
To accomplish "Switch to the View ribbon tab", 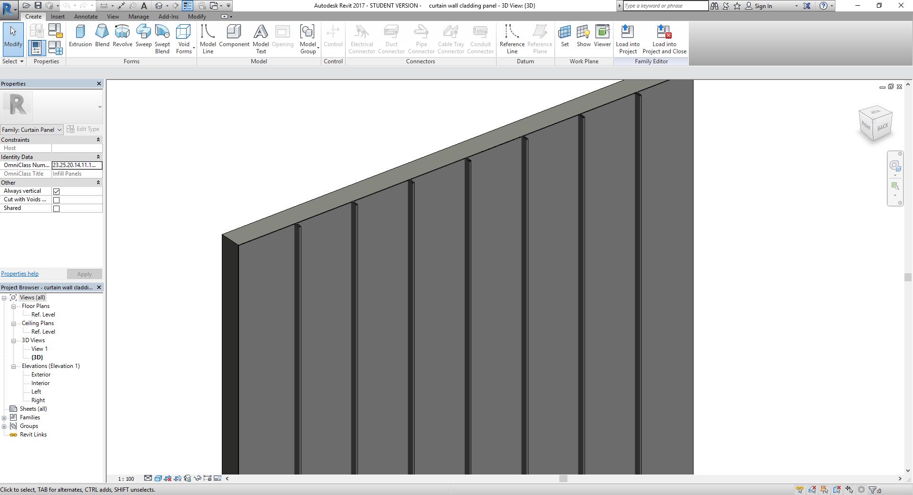I will (x=113, y=16).
